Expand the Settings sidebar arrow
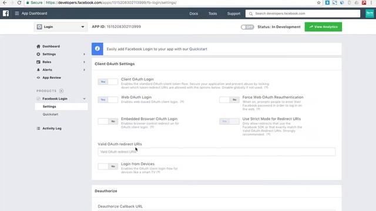 pyautogui.click(x=84, y=55)
